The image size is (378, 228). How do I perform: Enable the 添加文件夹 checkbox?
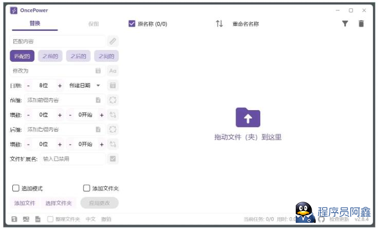(86, 188)
